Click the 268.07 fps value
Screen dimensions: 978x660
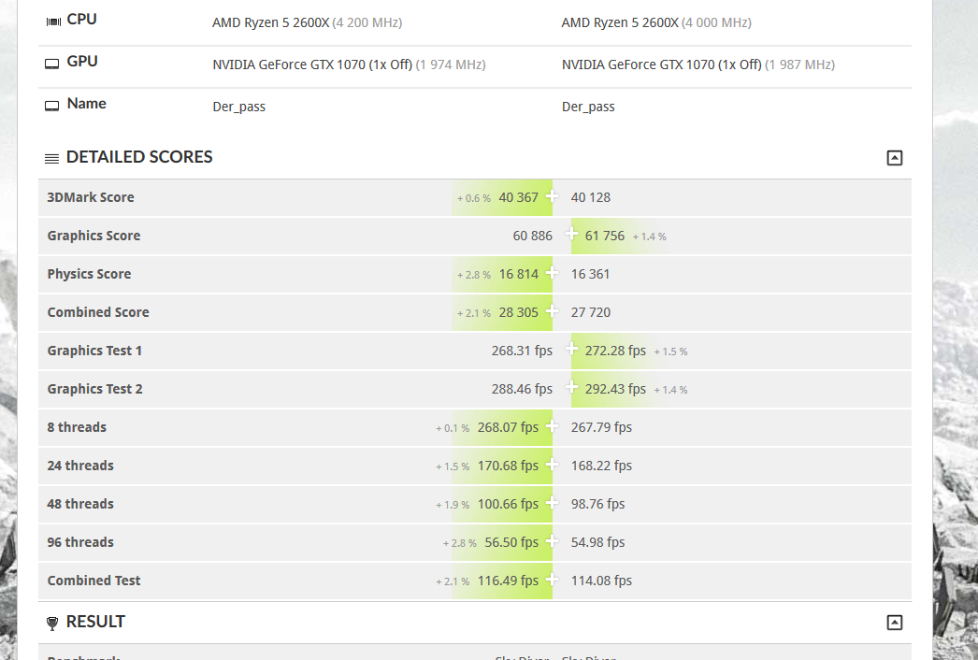tap(508, 427)
